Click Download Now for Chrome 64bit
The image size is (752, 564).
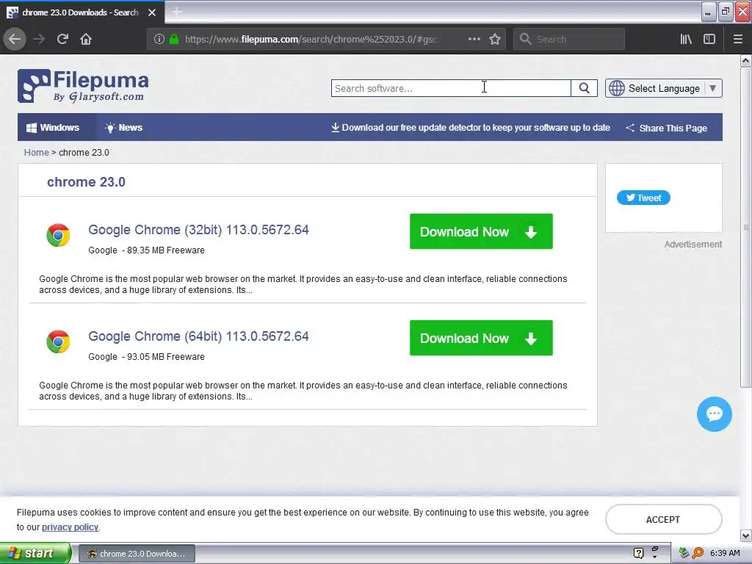point(481,338)
